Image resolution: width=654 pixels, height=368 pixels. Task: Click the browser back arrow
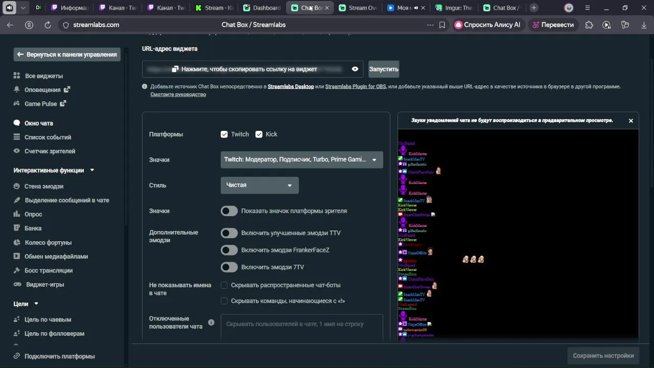[x=10, y=25]
